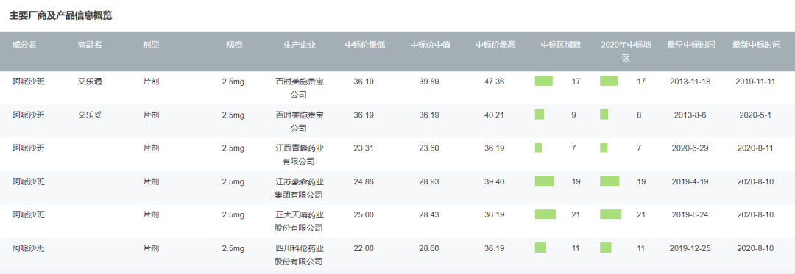Select the 四川科伦药业股份有限公司 manufacturer cell
Viewport: 795px width, 274px height.
point(299,255)
